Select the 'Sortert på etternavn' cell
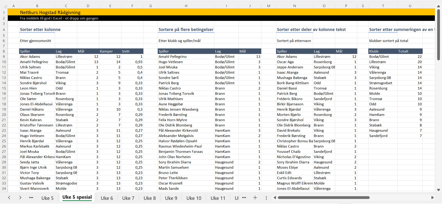Viewport: 442px width, 204px height. pos(295,41)
